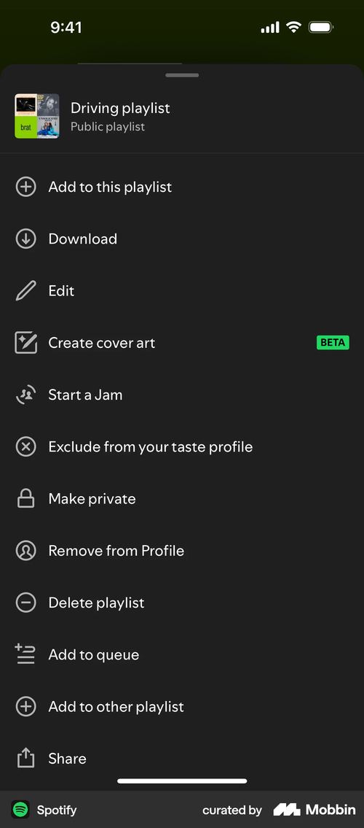This screenshot has width=364, height=828.
Task: Choose Create cover art menu entry
Action: point(182,343)
